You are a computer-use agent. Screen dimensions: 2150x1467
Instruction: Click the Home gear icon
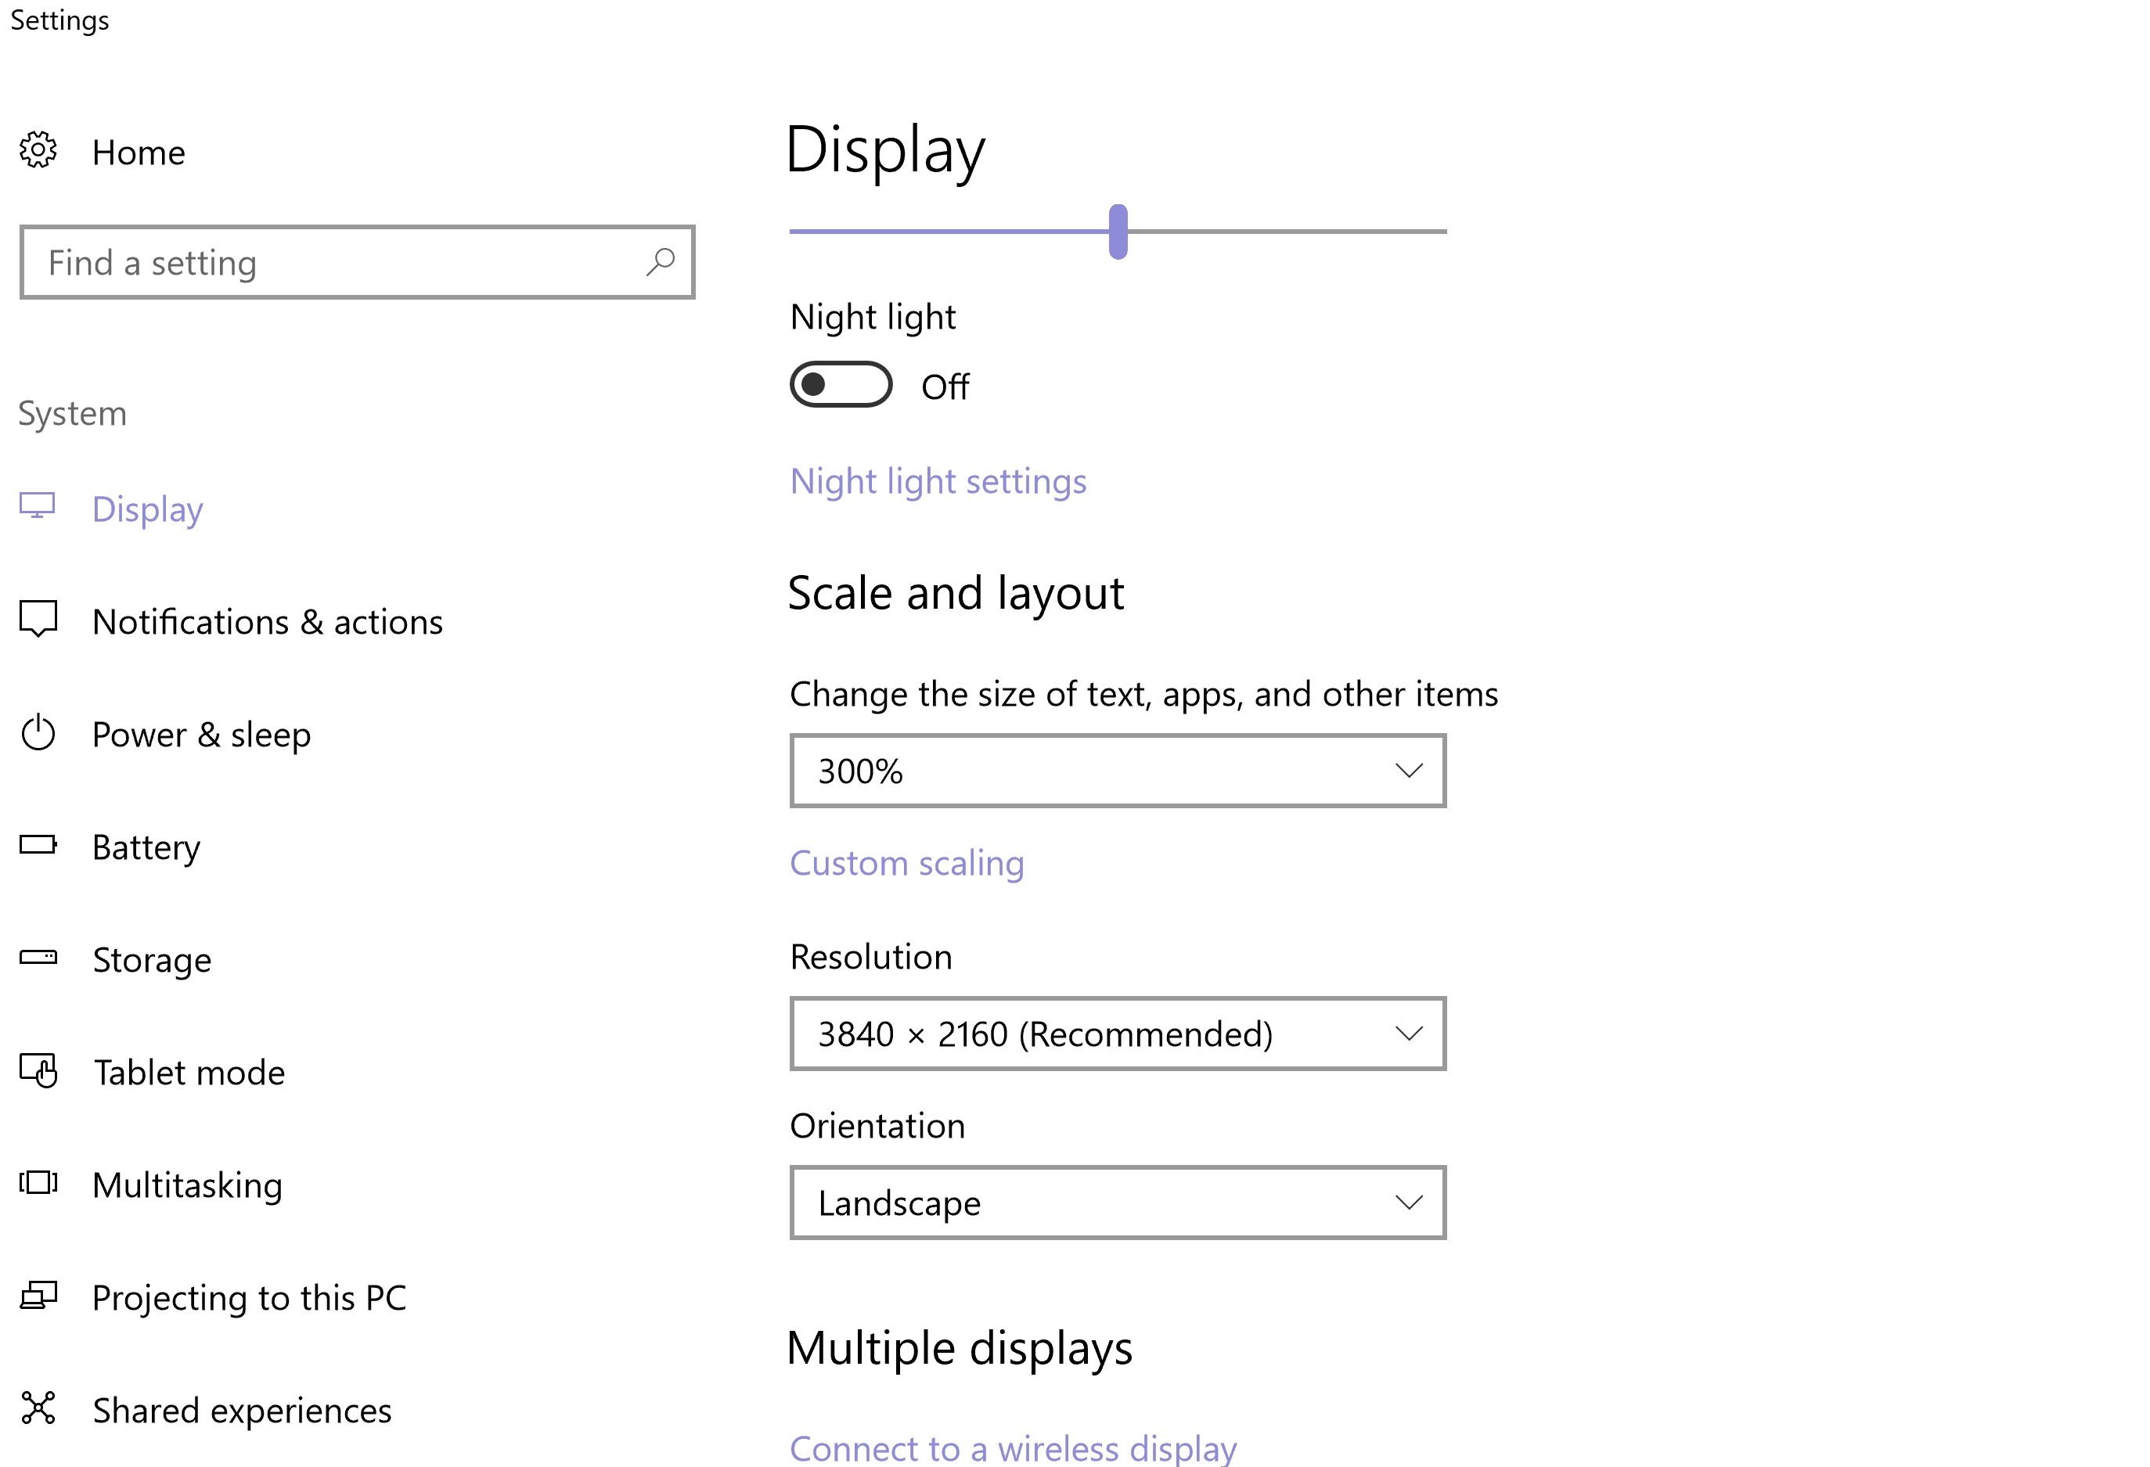point(38,150)
